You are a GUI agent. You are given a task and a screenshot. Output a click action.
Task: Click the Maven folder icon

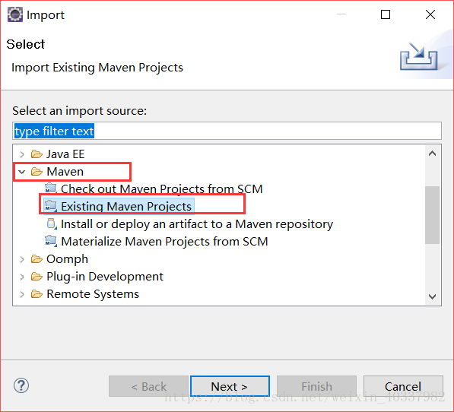point(37,172)
